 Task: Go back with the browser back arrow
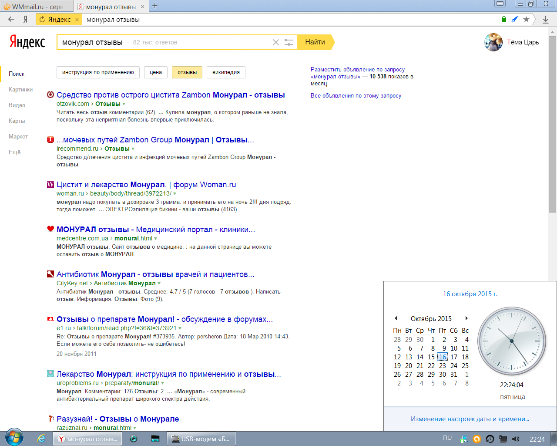pyautogui.click(x=11, y=19)
